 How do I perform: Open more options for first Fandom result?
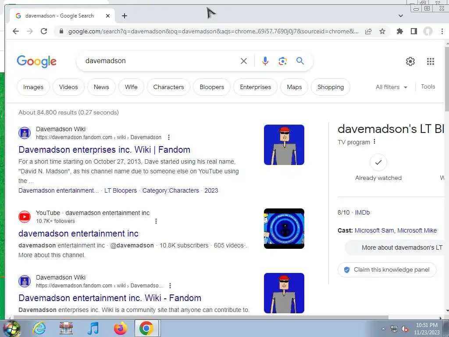pyautogui.click(x=169, y=137)
